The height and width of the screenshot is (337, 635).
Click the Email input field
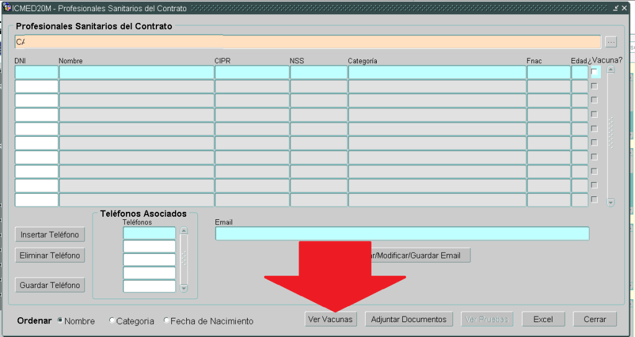[402, 234]
